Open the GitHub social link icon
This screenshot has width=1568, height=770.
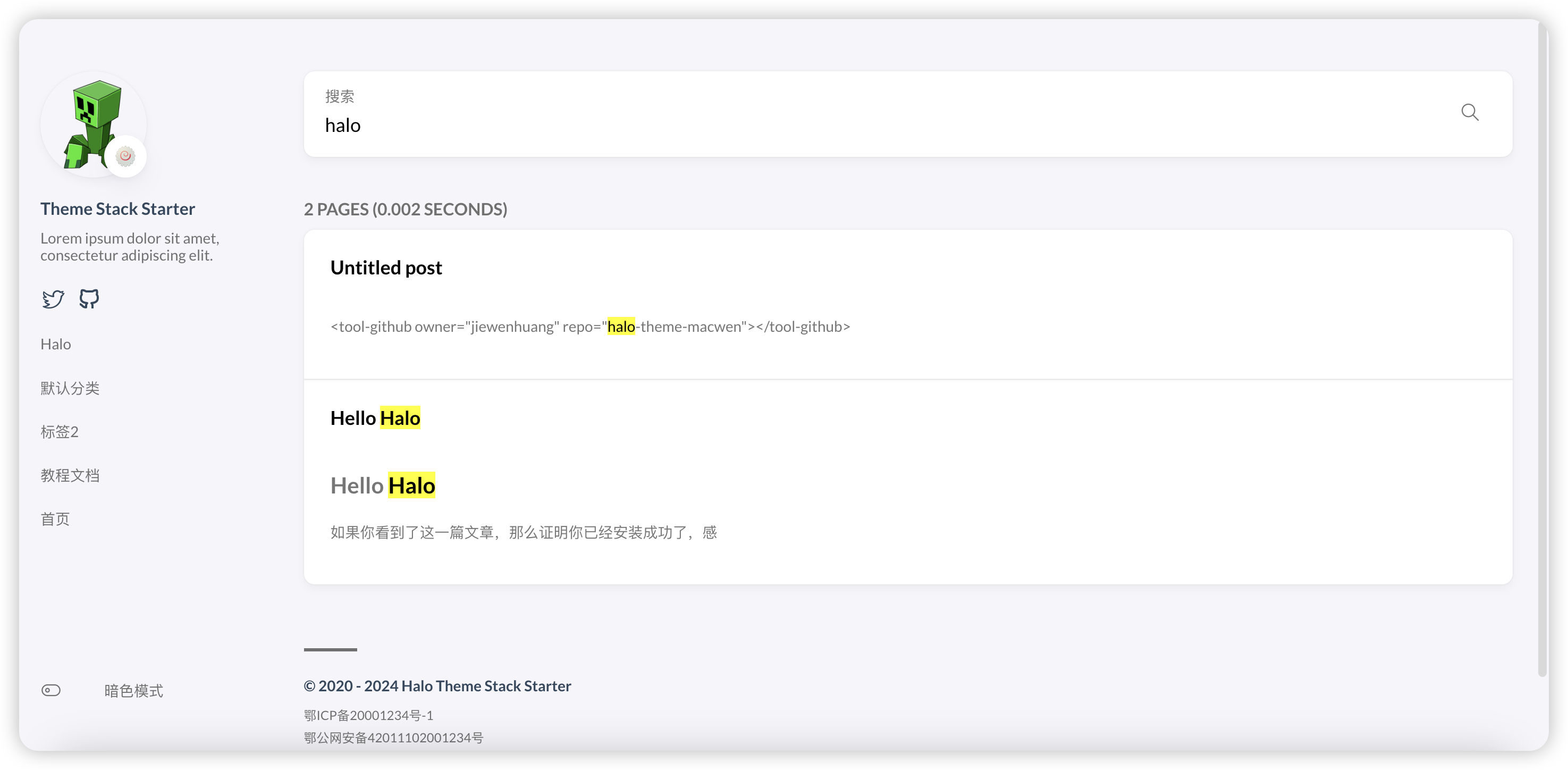89,299
